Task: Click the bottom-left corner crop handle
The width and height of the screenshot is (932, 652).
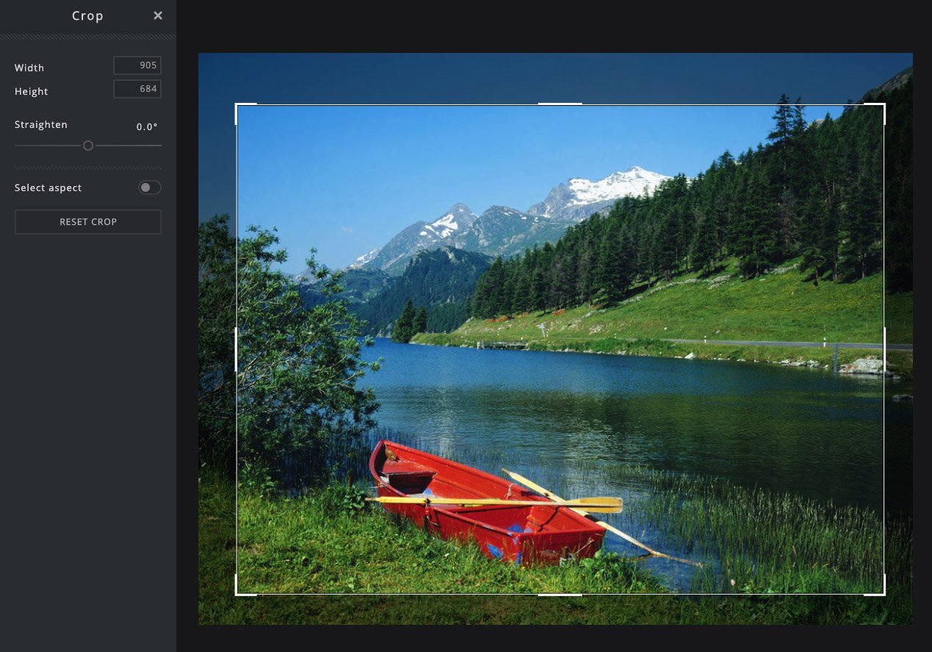Action: (x=237, y=592)
